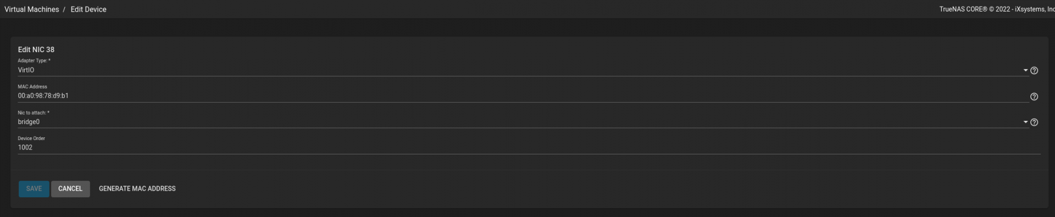Image resolution: width=1055 pixels, height=217 pixels.
Task: Focus the Device Order field showing 1002
Action: (x=529, y=147)
